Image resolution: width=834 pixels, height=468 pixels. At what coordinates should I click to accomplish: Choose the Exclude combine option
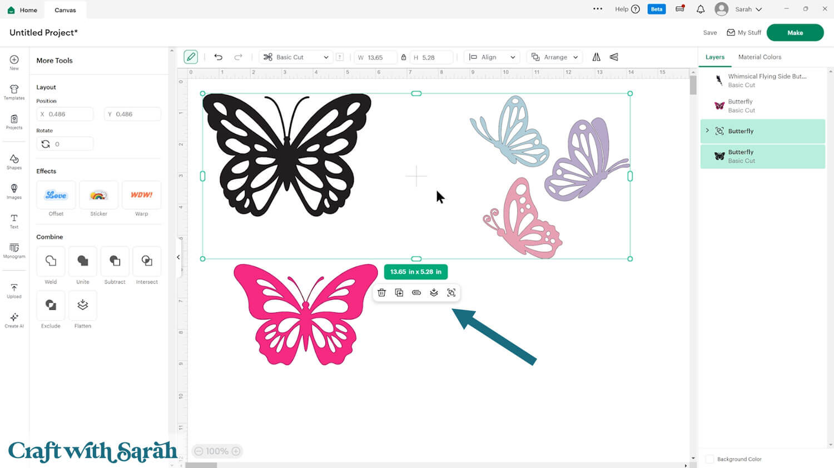coord(51,305)
